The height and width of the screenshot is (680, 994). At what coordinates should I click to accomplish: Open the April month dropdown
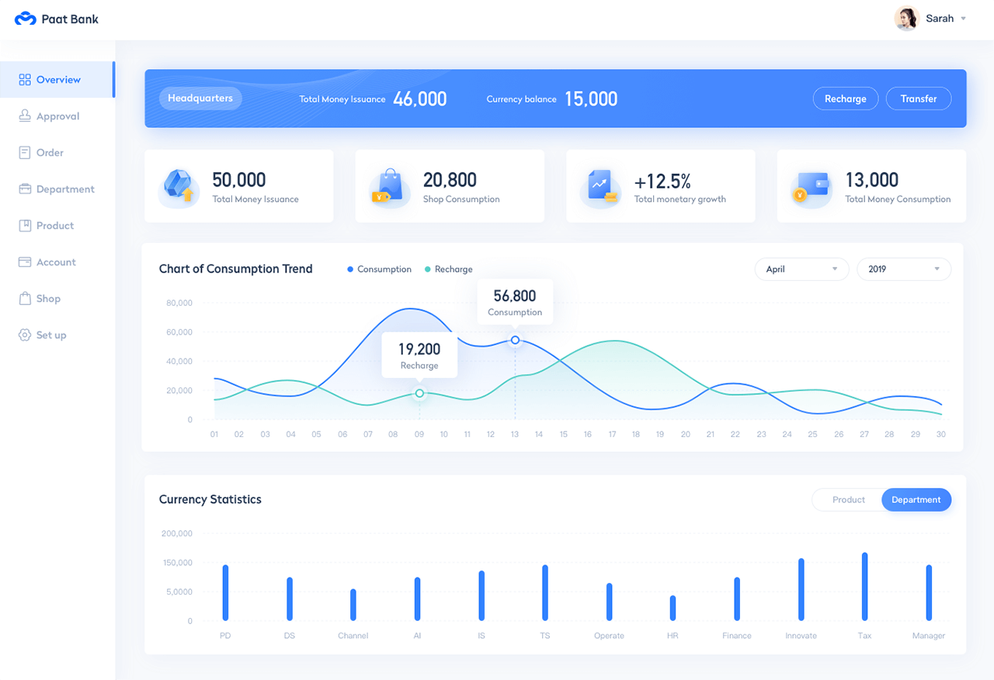[801, 269]
